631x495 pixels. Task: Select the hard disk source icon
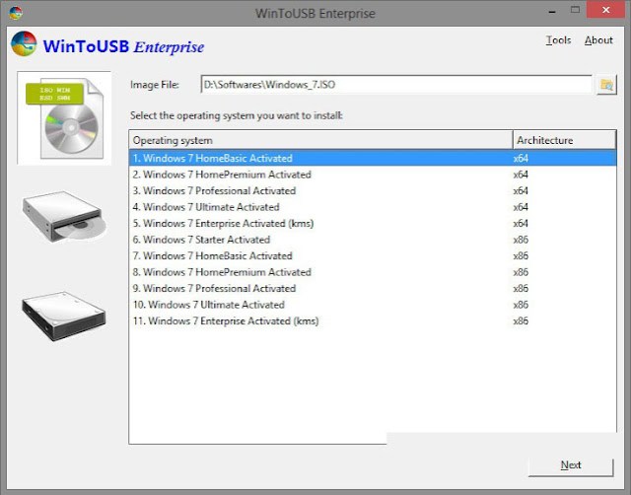coord(64,317)
